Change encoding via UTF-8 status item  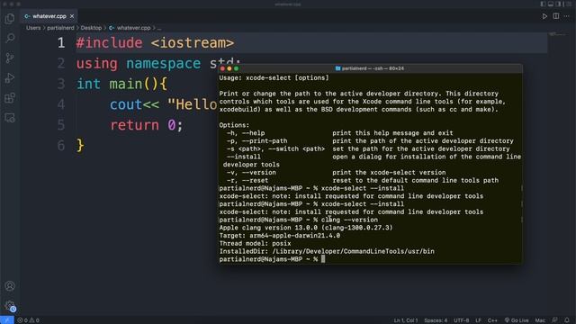click(462, 320)
